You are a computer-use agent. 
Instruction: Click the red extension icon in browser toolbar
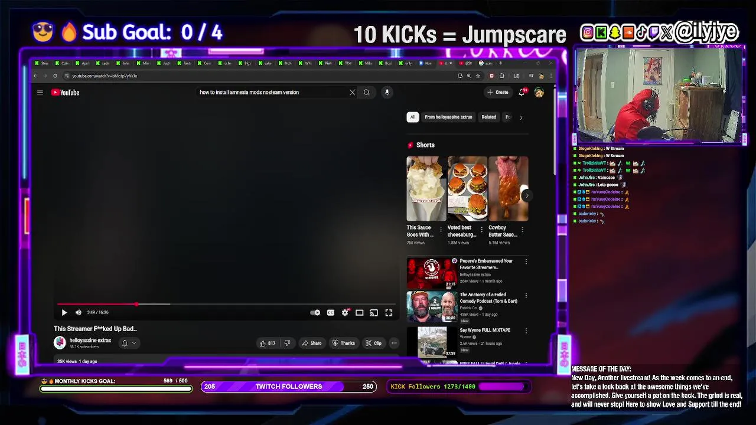pyautogui.click(x=492, y=76)
